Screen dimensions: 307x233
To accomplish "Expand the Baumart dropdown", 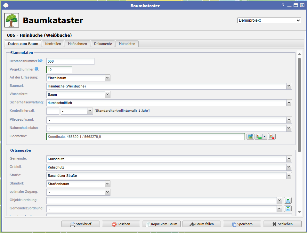I will click(289, 86).
